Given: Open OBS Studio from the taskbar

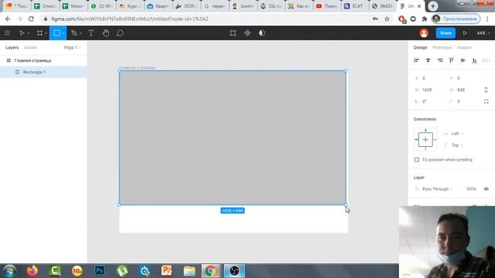Looking at the screenshot, I should click(x=234, y=271).
